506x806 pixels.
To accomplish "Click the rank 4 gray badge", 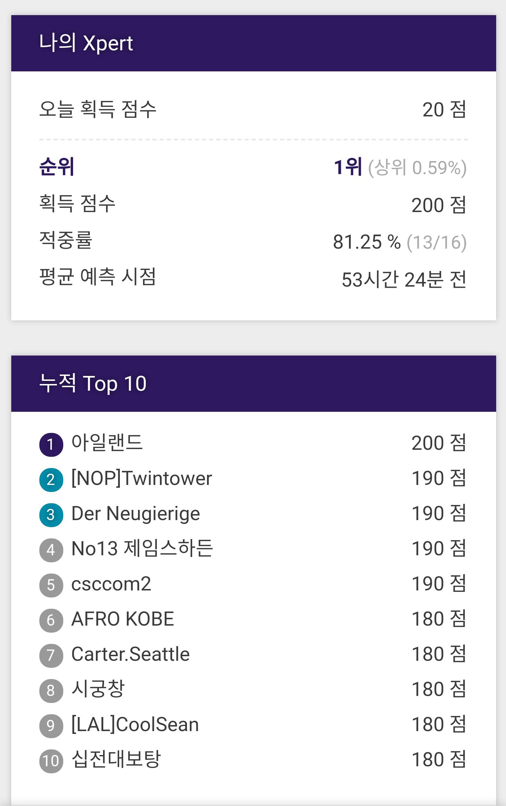I will coord(51,550).
